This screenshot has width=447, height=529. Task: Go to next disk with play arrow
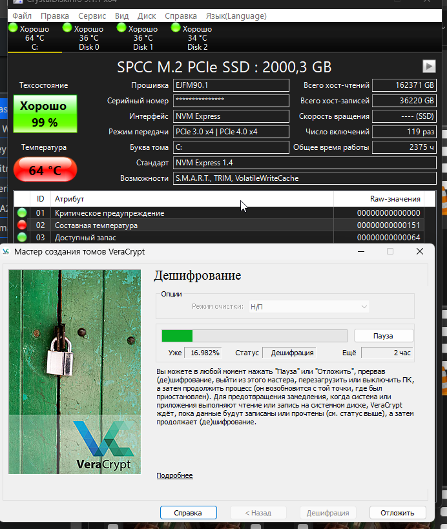coord(429,66)
